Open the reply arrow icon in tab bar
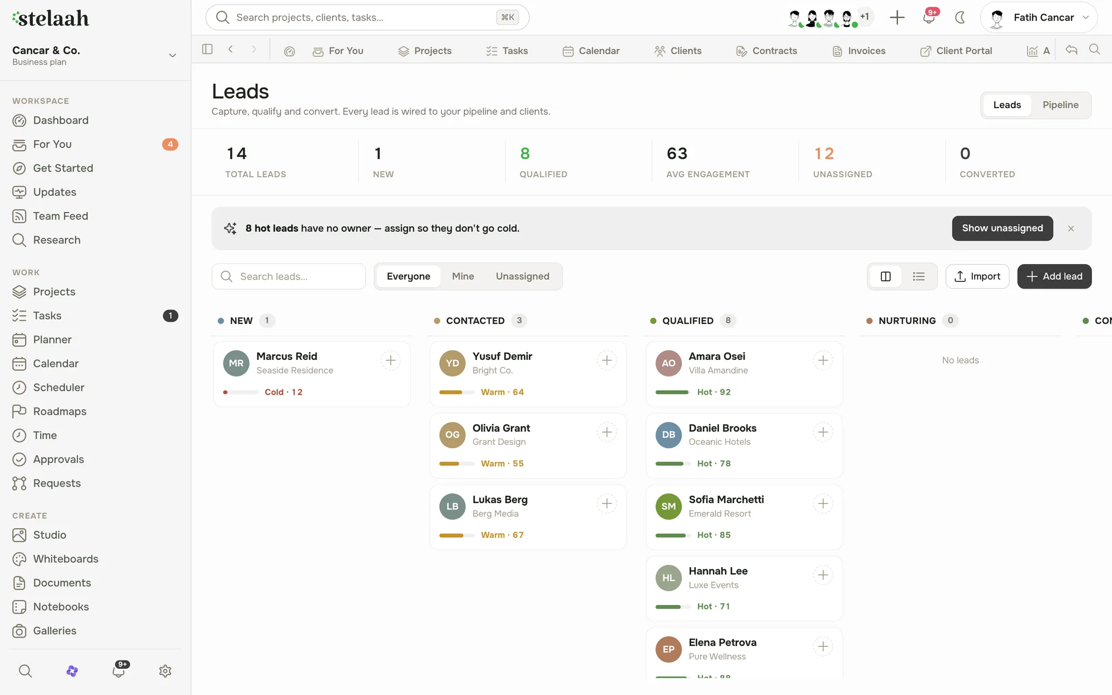The width and height of the screenshot is (1112, 695). [x=1071, y=50]
